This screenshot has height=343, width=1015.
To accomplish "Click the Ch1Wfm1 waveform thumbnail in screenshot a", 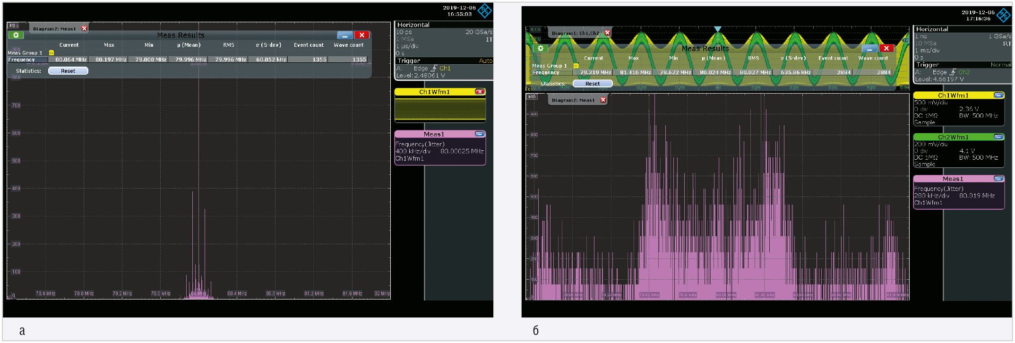I will click(440, 109).
